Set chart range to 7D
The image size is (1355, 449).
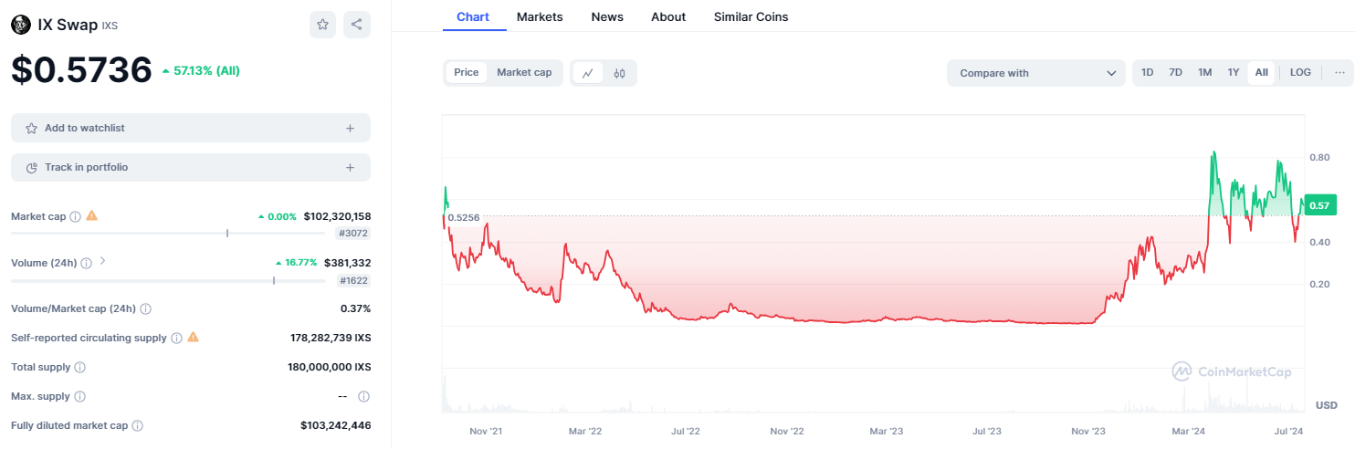[1176, 72]
